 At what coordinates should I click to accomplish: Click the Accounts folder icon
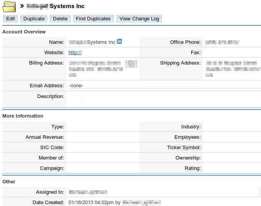[9, 6]
